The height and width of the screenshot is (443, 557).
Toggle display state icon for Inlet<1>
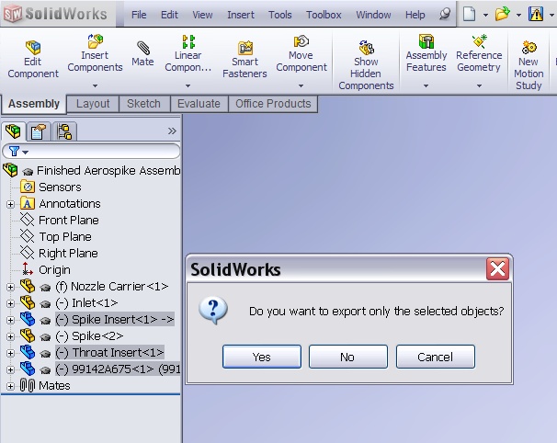tap(45, 304)
